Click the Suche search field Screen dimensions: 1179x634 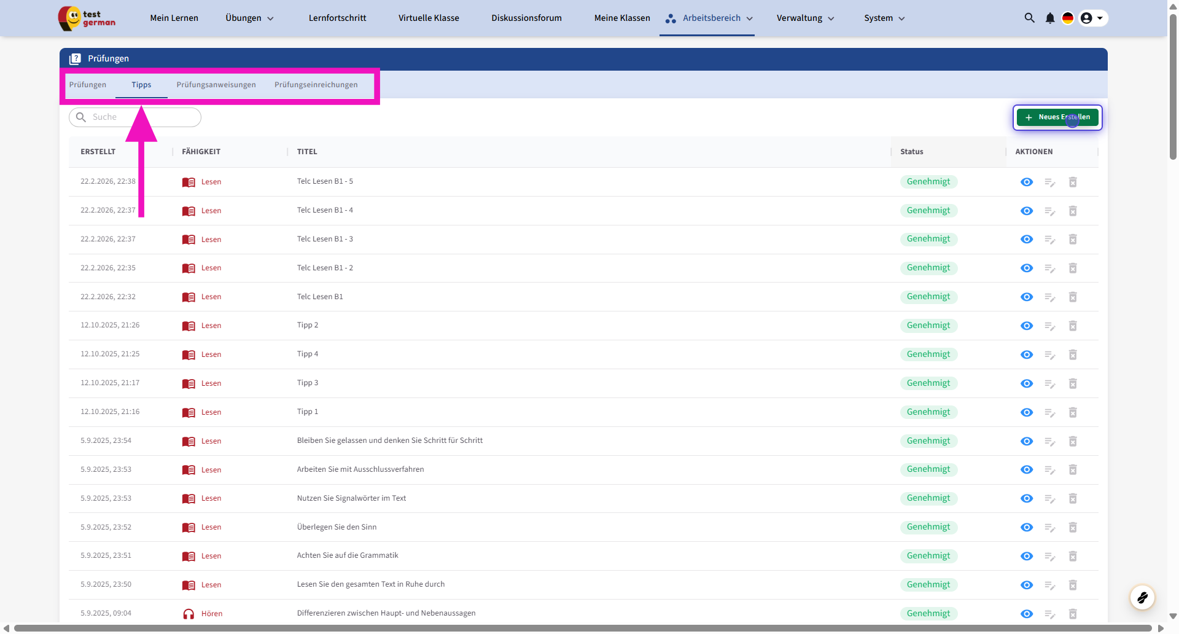click(x=141, y=117)
